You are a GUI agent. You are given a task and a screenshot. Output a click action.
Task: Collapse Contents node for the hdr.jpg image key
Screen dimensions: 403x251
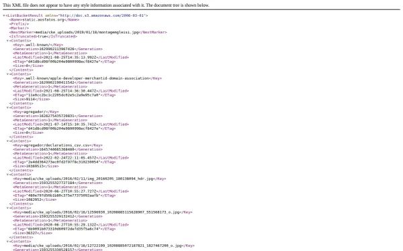(x=7, y=175)
